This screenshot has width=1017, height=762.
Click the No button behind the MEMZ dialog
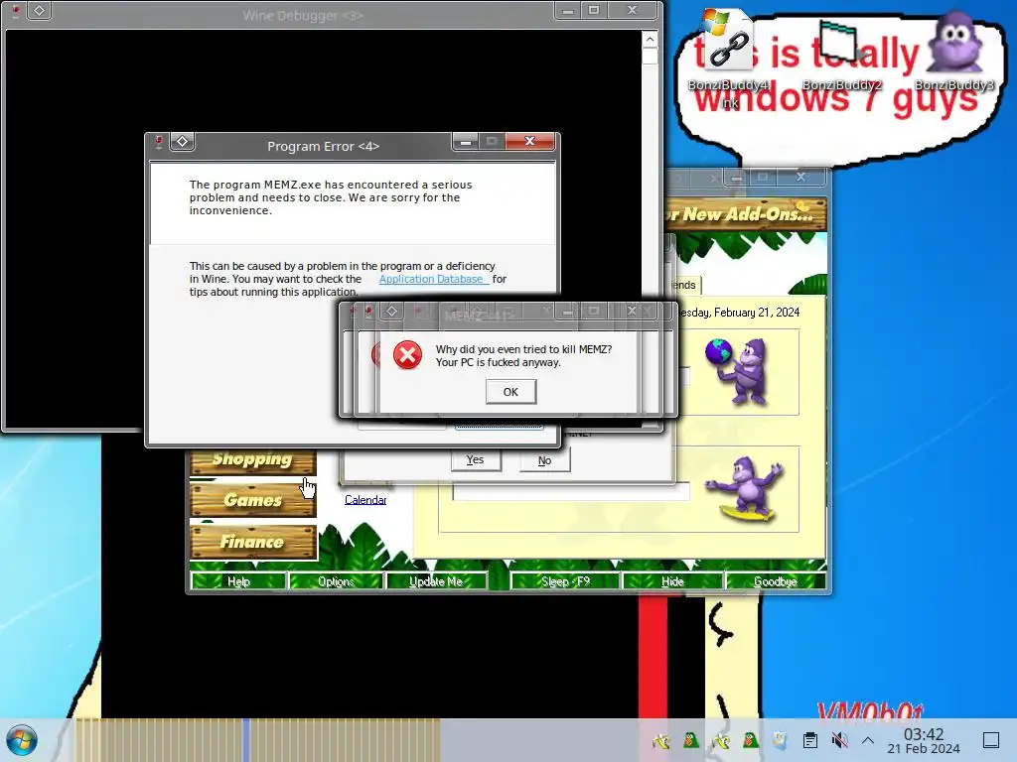coord(545,460)
